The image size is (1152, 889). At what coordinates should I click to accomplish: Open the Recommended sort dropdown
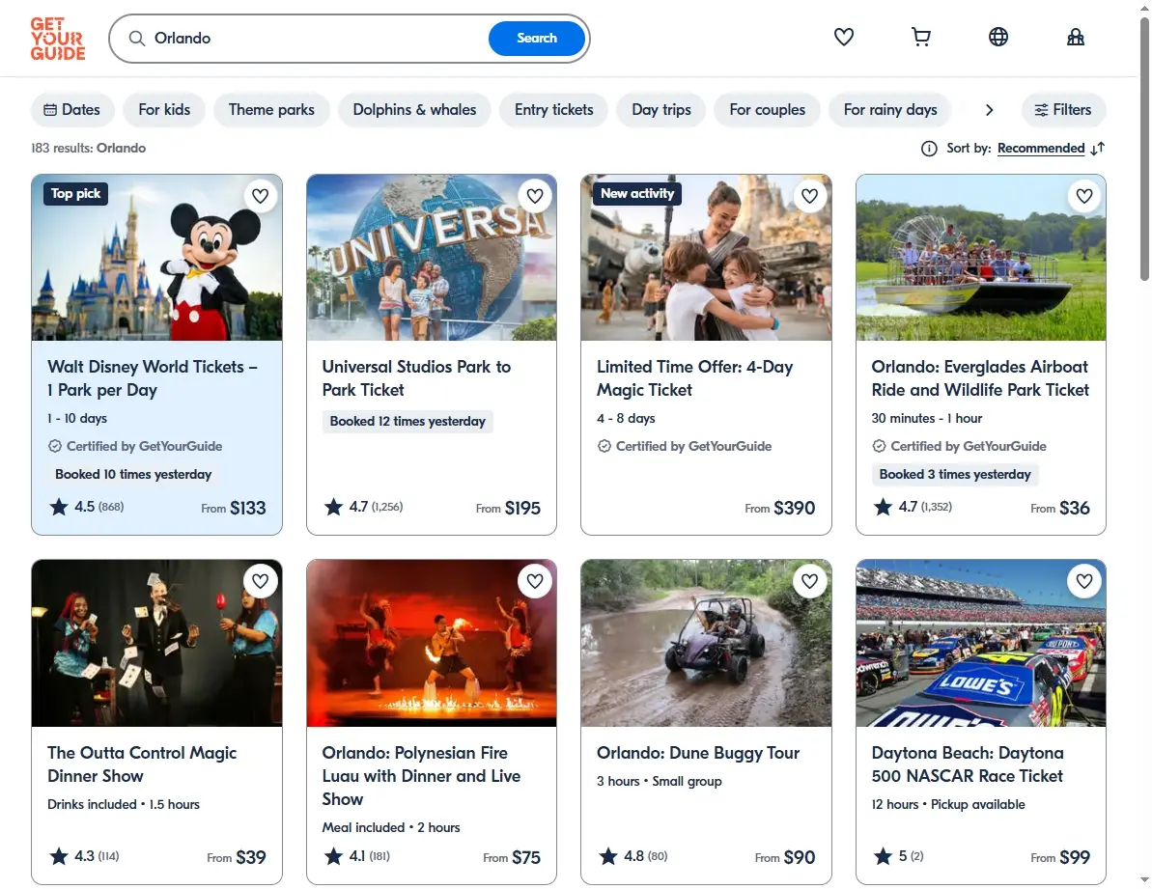1041,149
